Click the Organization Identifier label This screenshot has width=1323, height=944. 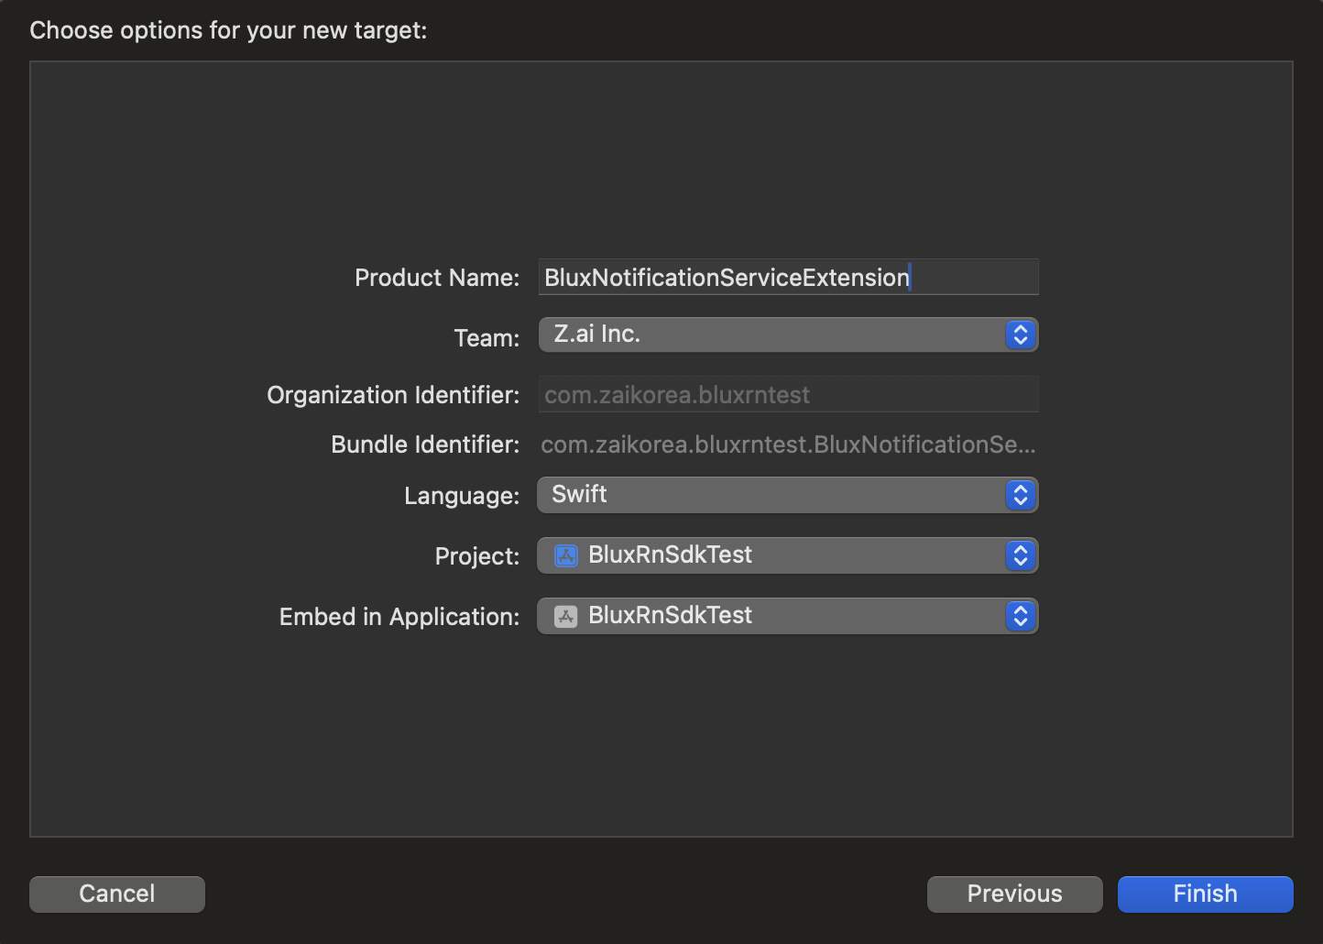pyautogui.click(x=393, y=395)
